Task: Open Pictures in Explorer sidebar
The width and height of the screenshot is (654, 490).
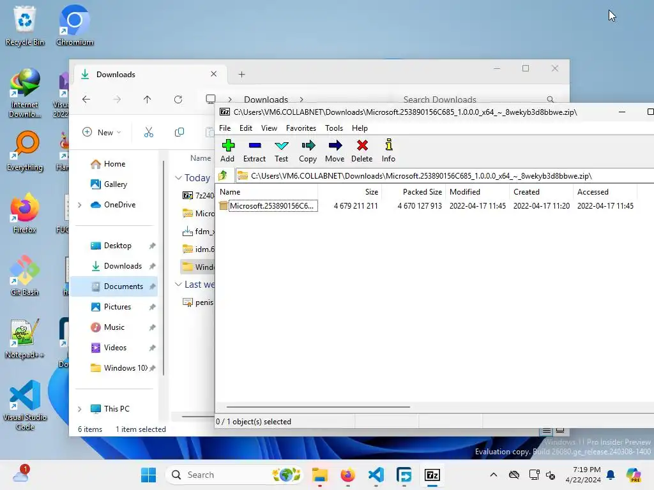Action: coord(117,307)
